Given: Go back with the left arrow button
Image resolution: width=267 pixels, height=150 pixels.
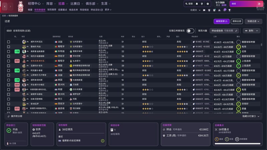Looking at the screenshot, I should pyautogui.click(x=5, y=6).
